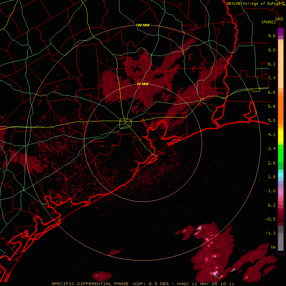Pick the yellow segment of the color bar
This screenshot has width=286, height=286.
(281, 136)
